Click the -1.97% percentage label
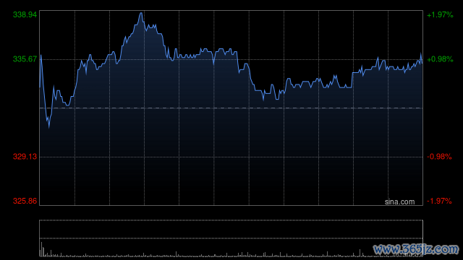Screen dimensions: 463x260 coord(439,201)
